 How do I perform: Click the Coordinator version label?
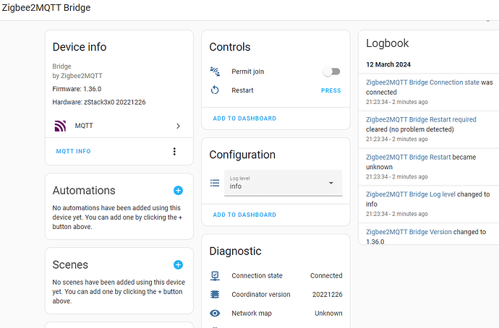tap(261, 295)
